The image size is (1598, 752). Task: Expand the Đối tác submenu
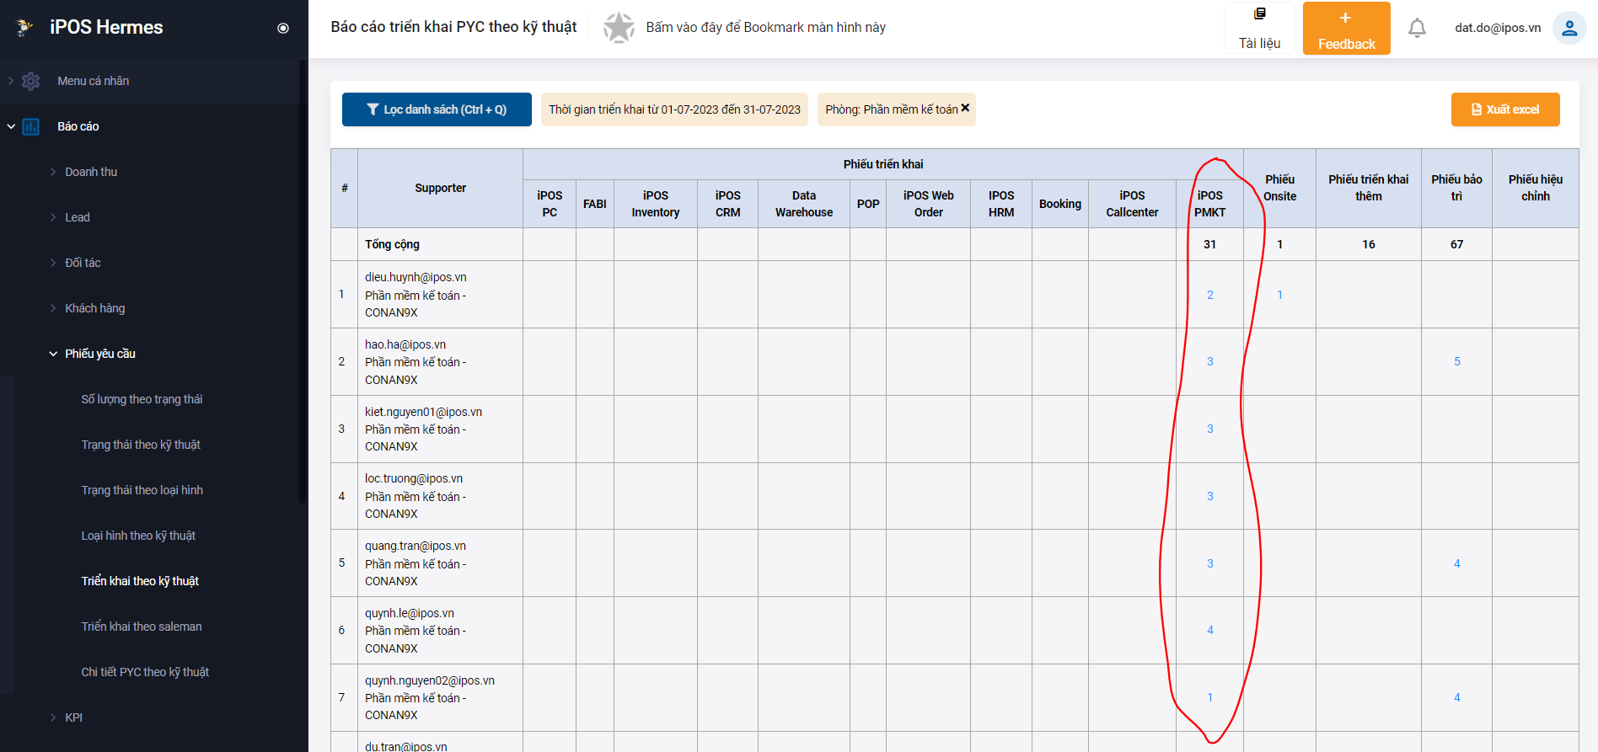(x=53, y=263)
